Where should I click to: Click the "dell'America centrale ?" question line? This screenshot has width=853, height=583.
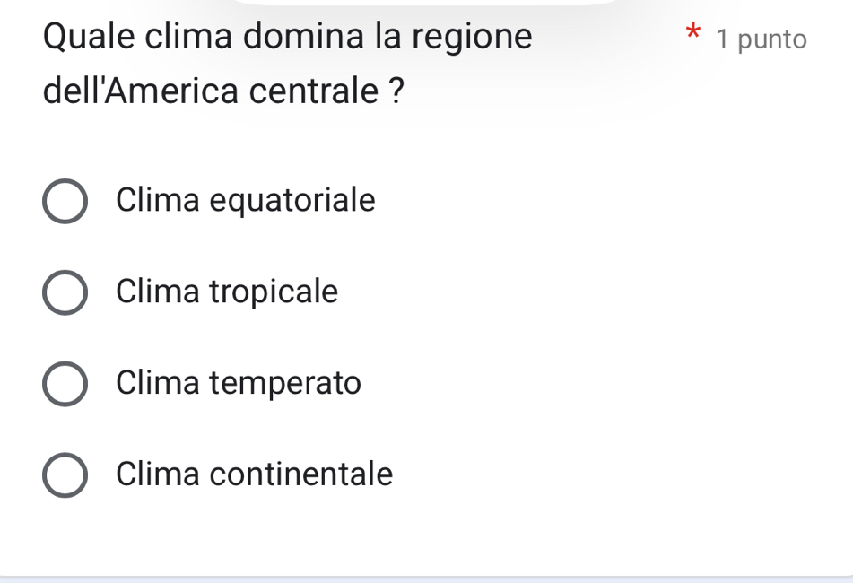(223, 91)
